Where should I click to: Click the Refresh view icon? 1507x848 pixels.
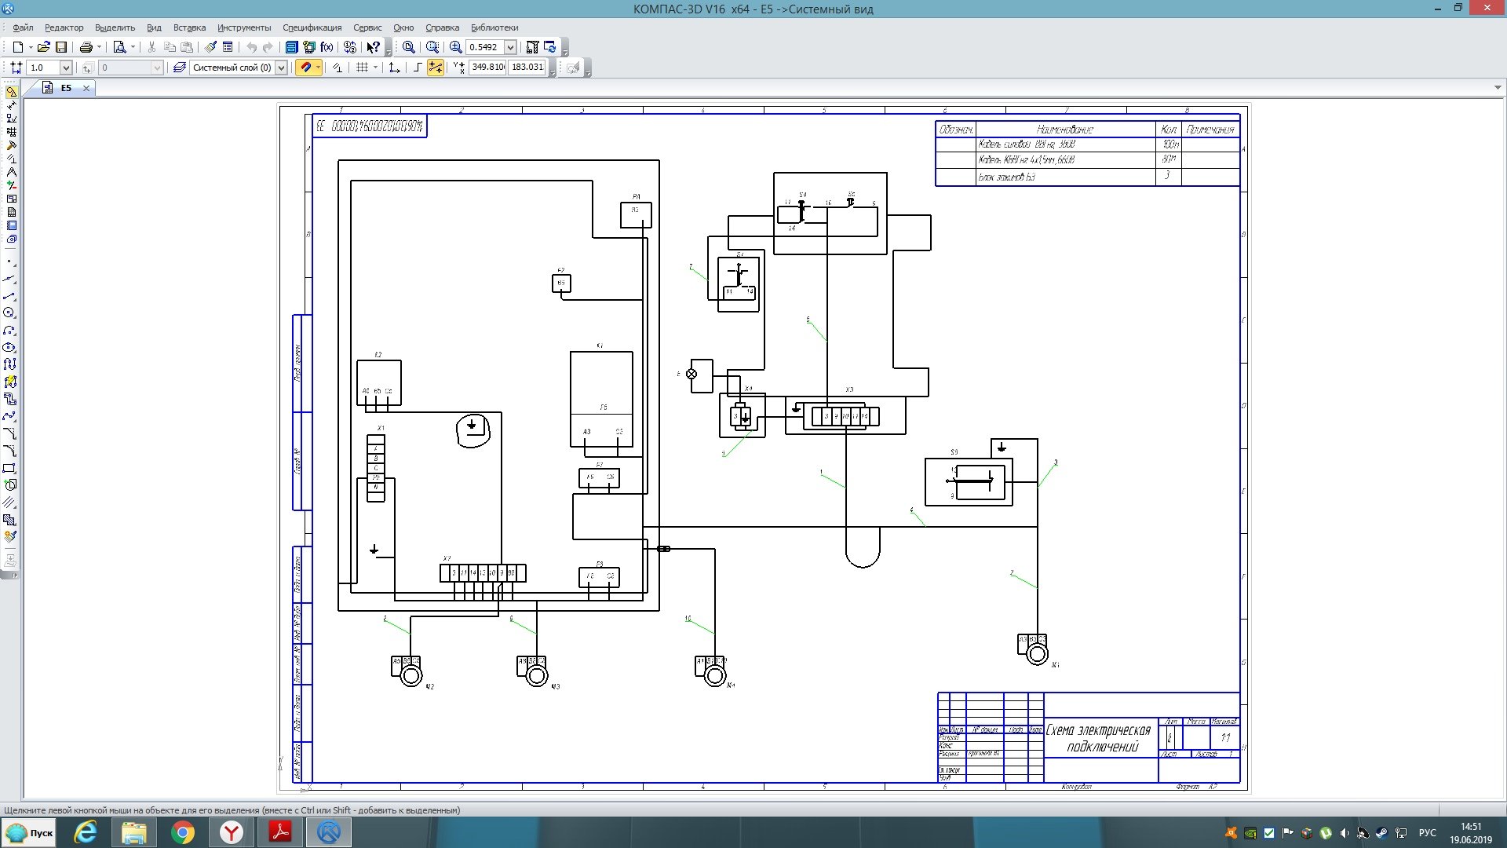click(x=549, y=47)
